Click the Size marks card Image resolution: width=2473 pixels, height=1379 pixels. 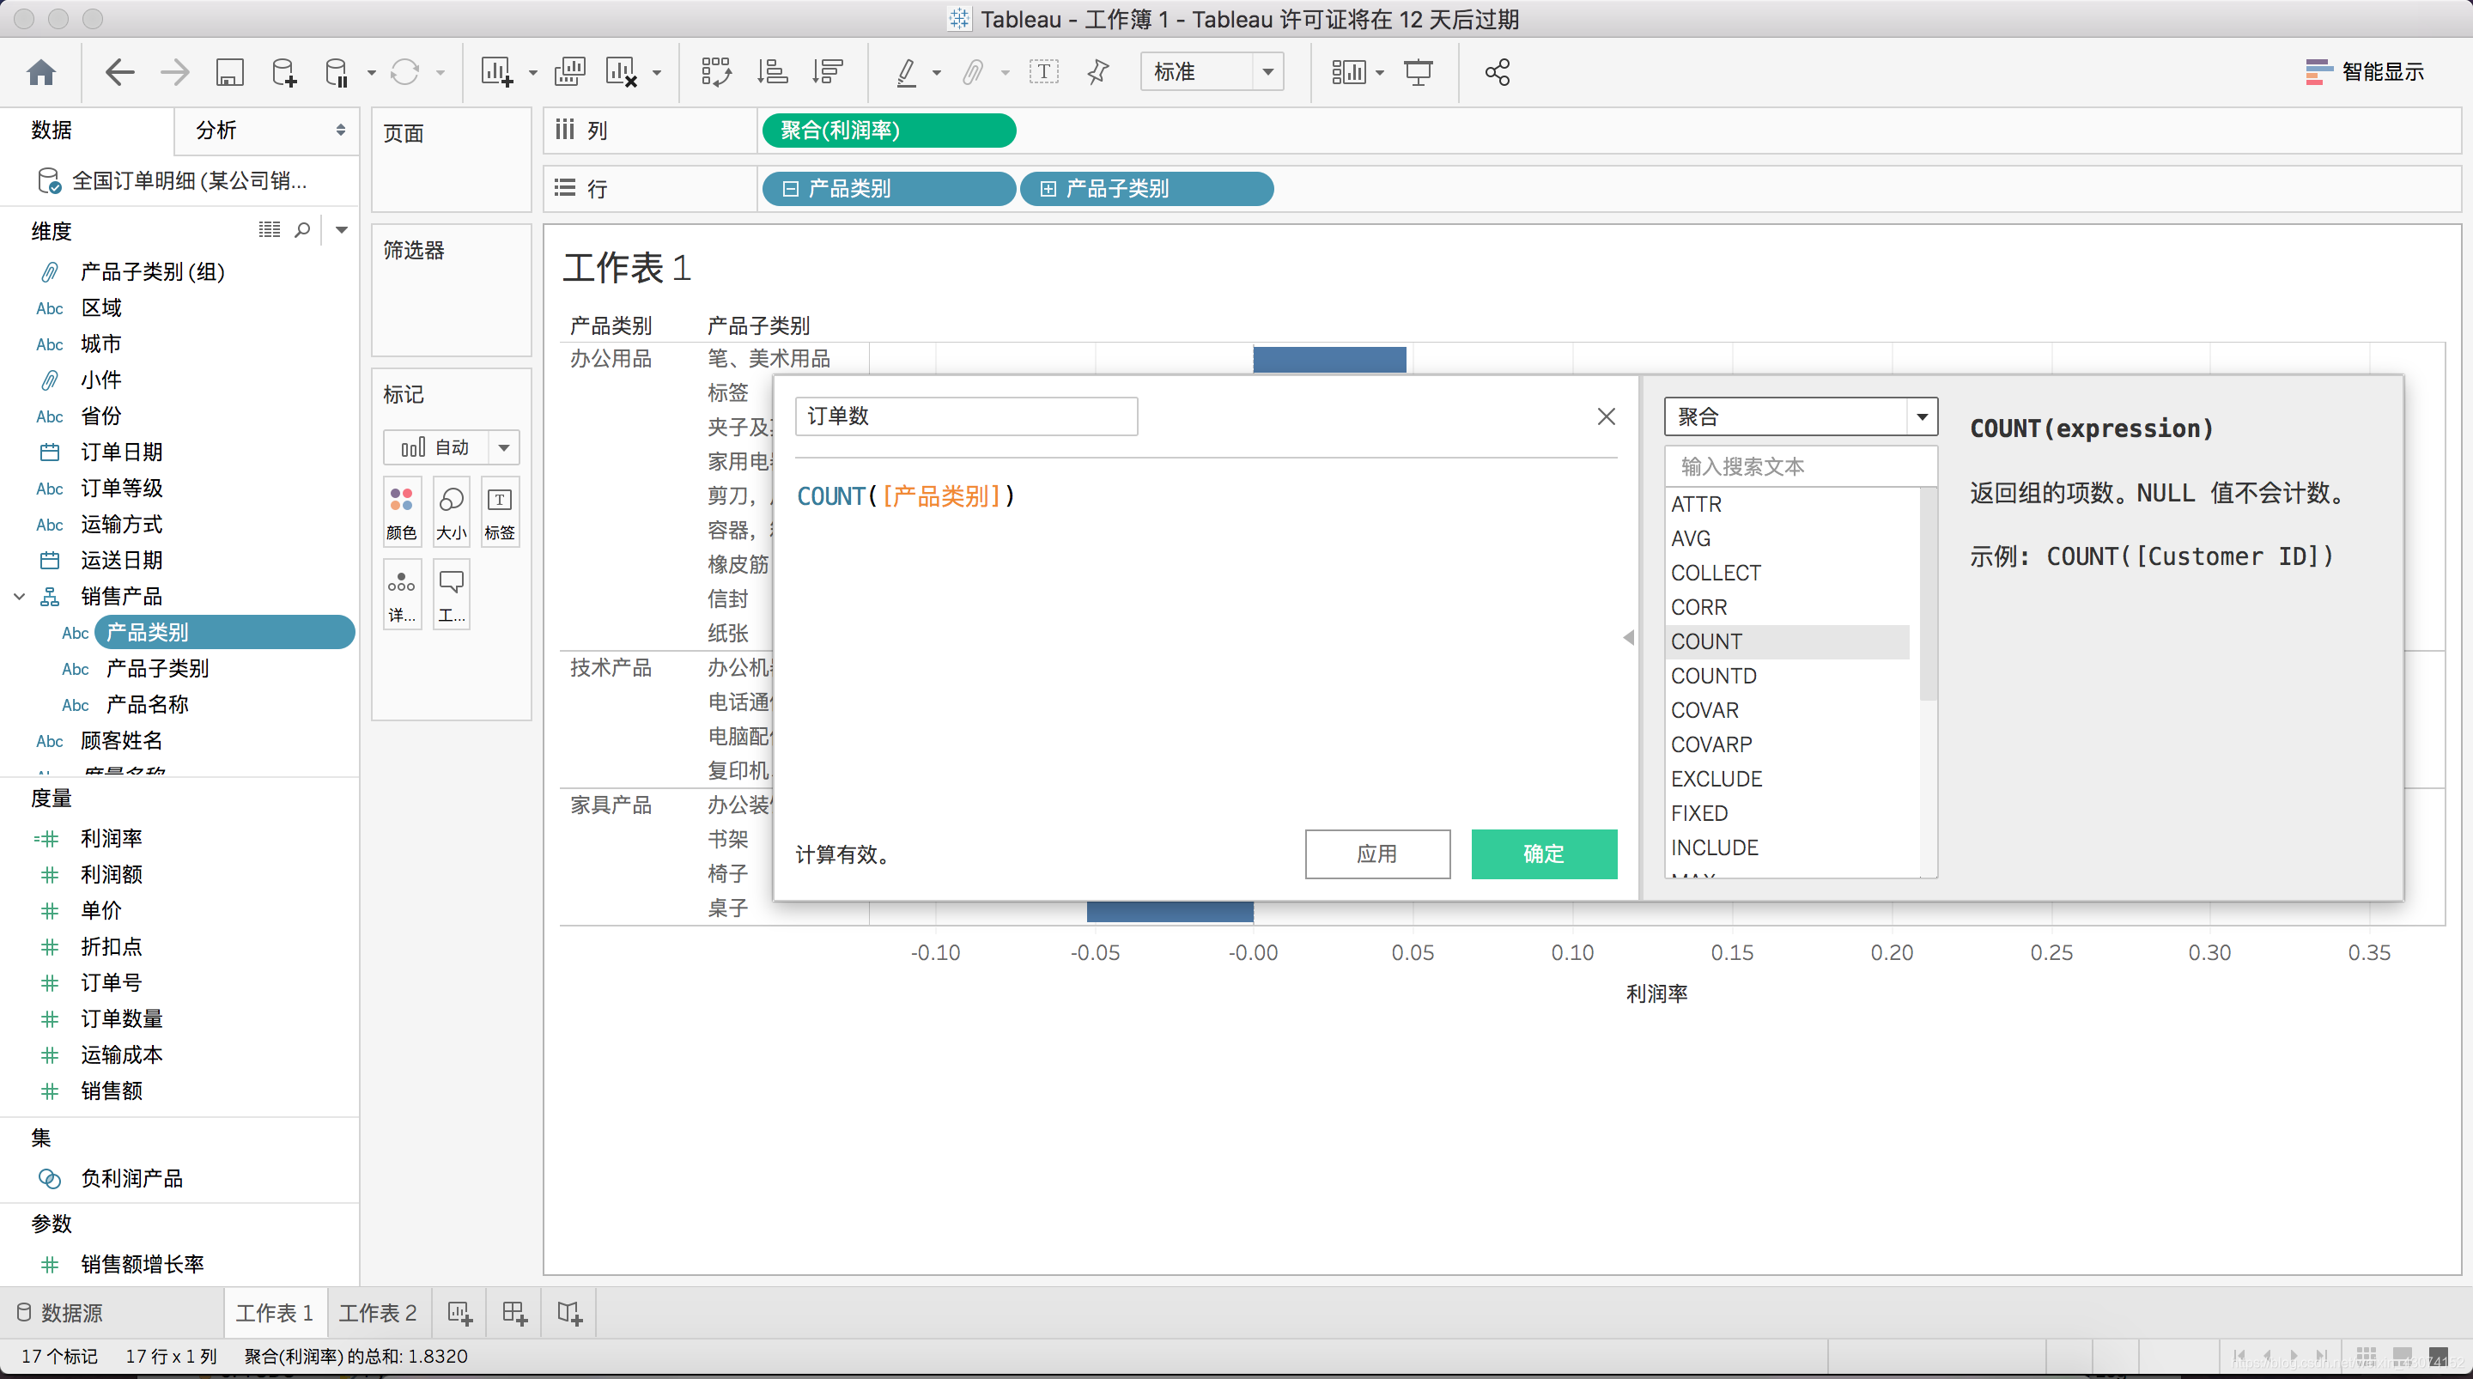451,513
